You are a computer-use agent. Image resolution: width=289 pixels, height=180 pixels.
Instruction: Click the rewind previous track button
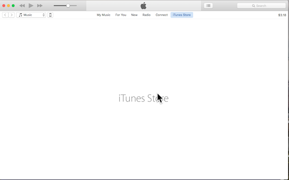coord(22,6)
